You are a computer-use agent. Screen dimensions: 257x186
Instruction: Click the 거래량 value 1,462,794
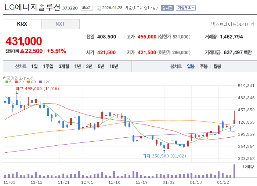tap(231, 37)
